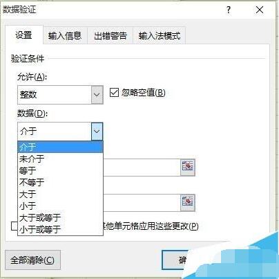The height and width of the screenshot is (279, 279).
Task: Choose 介于 in the dropdown list
Action: (60, 147)
